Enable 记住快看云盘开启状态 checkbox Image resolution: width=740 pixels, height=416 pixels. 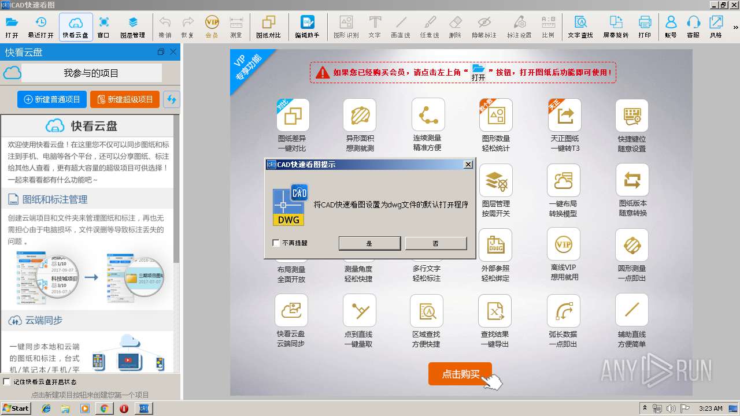[7, 381]
